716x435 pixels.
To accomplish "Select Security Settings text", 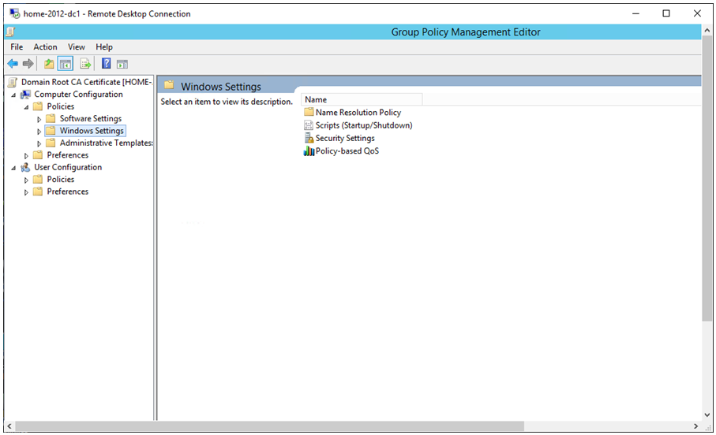I will [x=345, y=138].
